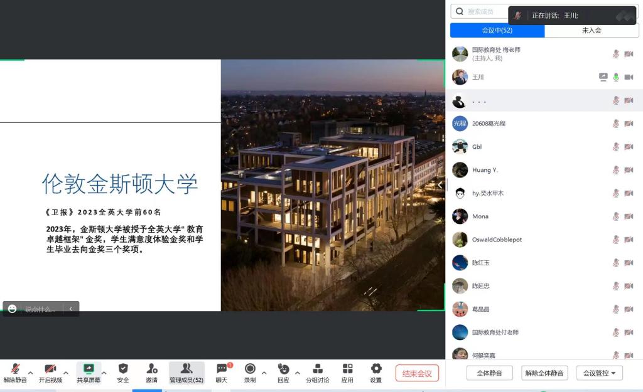The height and width of the screenshot is (392, 643).
Task: Click the 光程 avatar of 20608葛光程
Action: [x=460, y=124]
